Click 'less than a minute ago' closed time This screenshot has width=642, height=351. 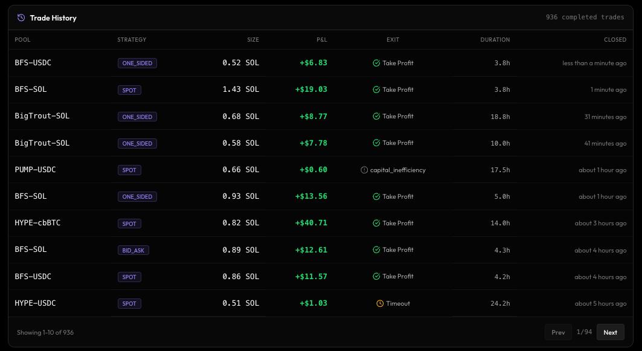pyautogui.click(x=594, y=63)
